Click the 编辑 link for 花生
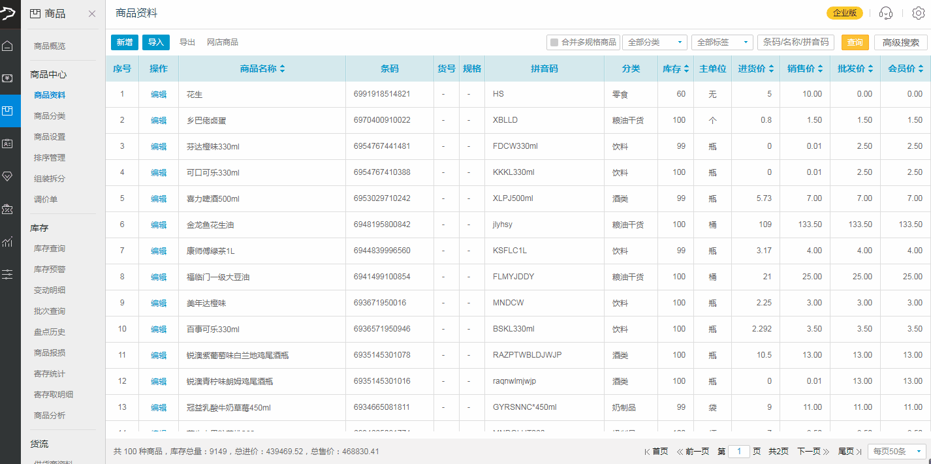Screen dimensions: 931x464 pyautogui.click(x=159, y=95)
